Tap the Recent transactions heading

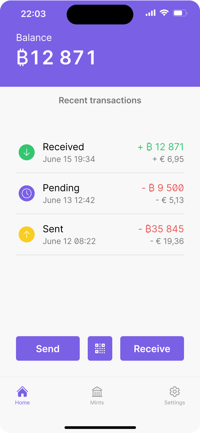tap(100, 100)
